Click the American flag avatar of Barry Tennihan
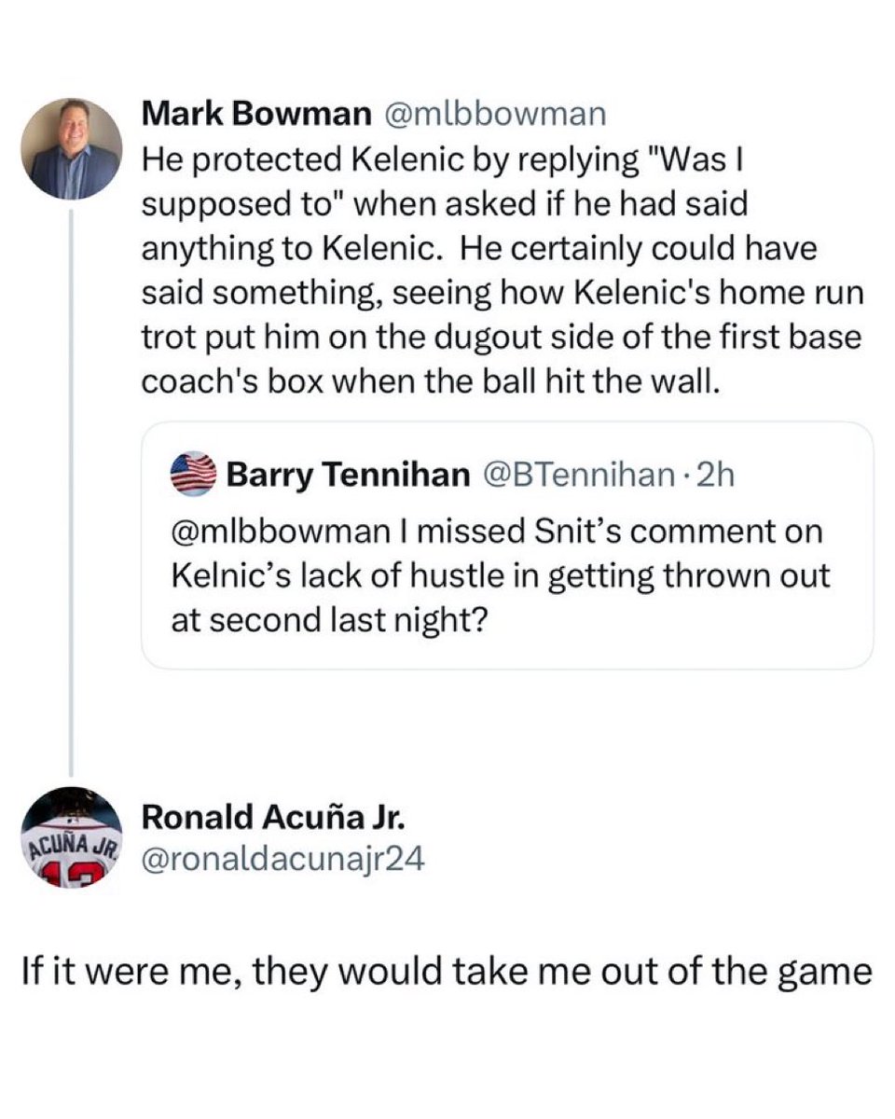 pos(193,475)
